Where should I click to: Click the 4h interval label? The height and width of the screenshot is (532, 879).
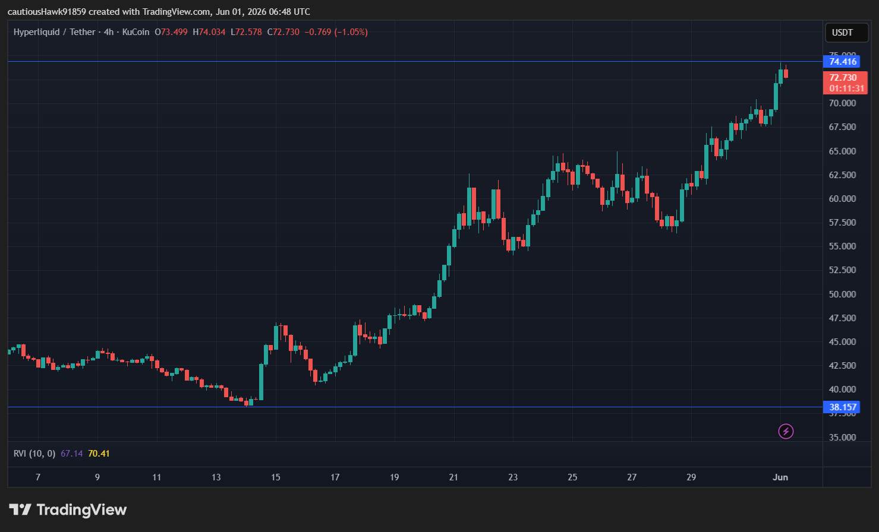pyautogui.click(x=109, y=32)
